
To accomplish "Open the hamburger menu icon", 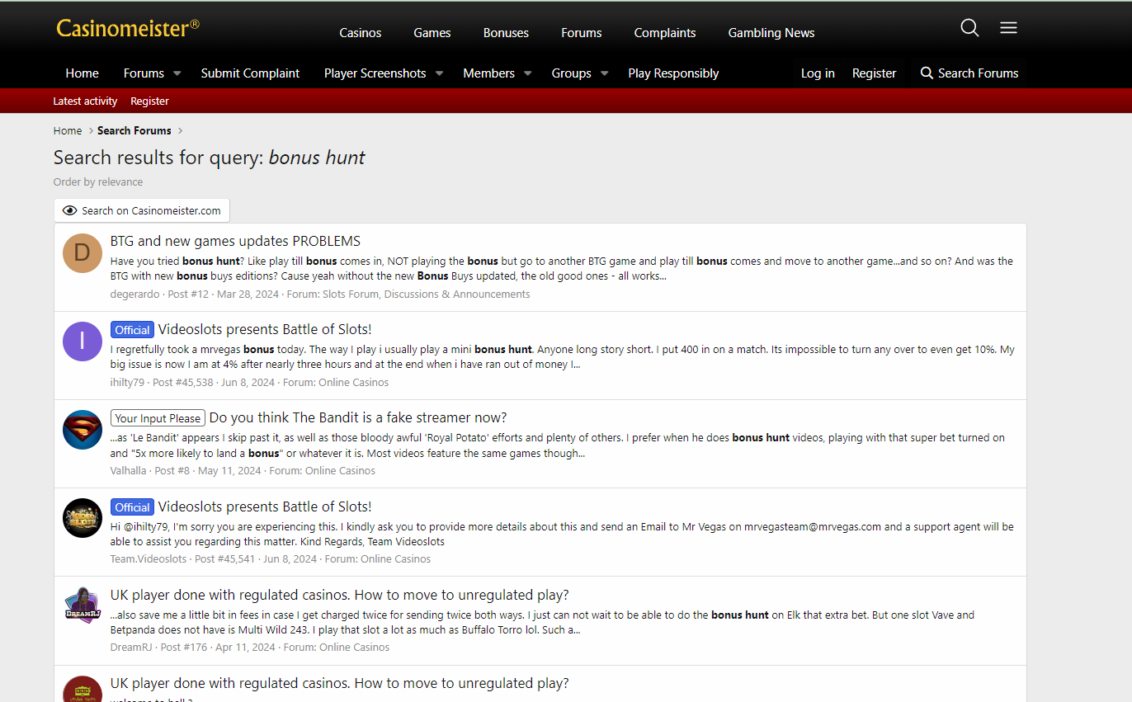I will [x=1008, y=28].
